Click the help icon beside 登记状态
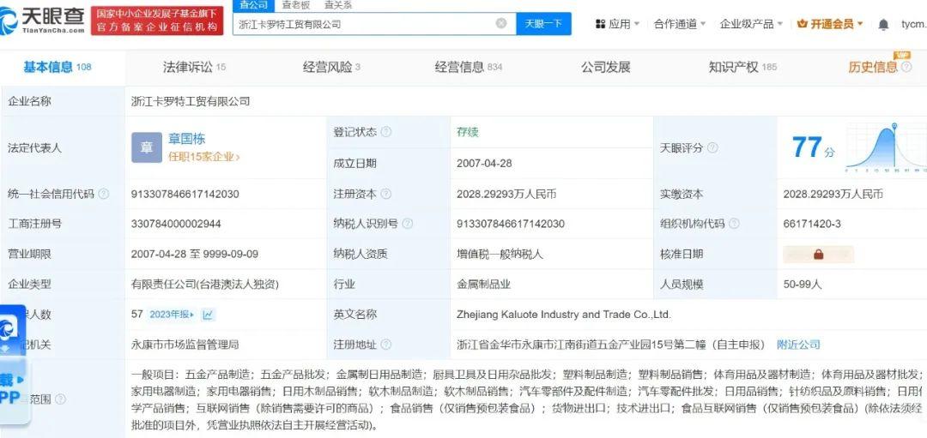 [386, 132]
